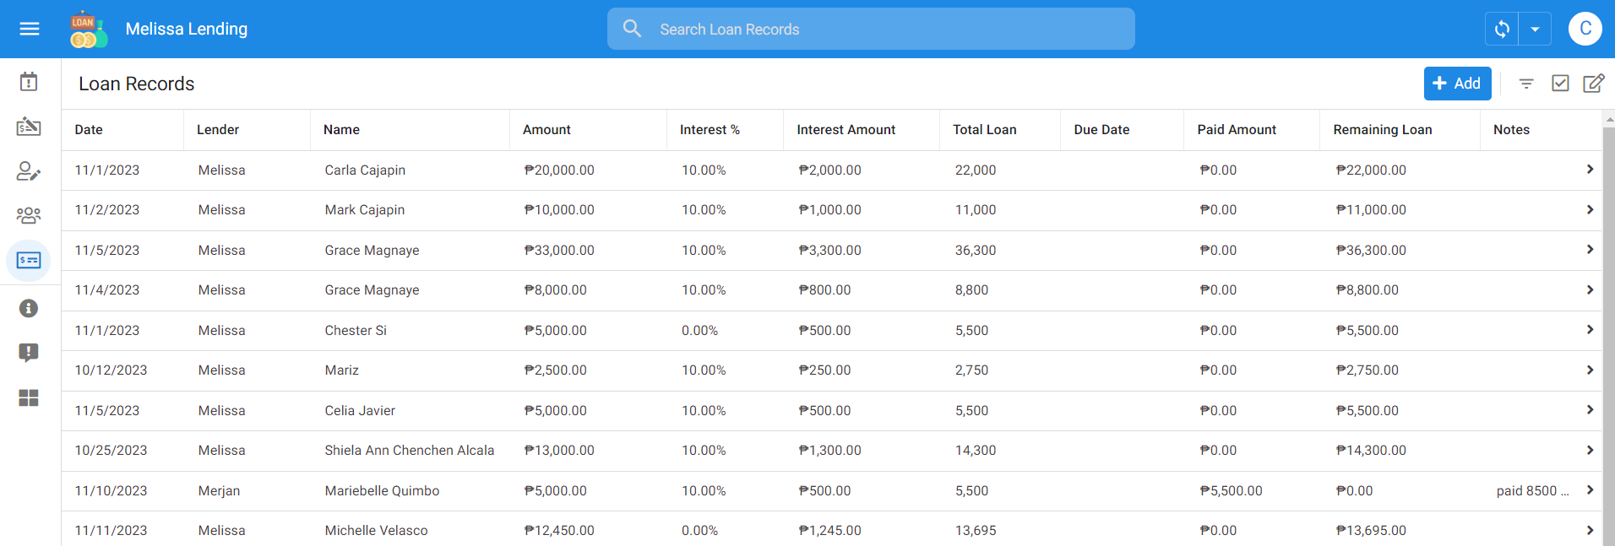Expand Mariebelle Quimbo's row chevron
Image resolution: width=1615 pixels, height=546 pixels.
1590,490
